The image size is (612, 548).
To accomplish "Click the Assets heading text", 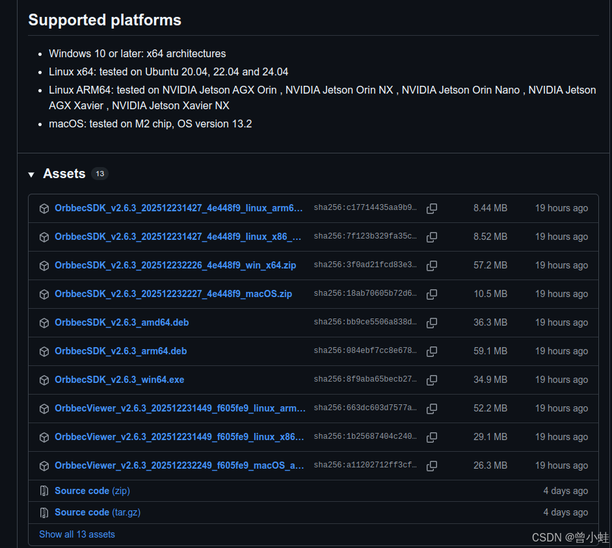I will (64, 174).
